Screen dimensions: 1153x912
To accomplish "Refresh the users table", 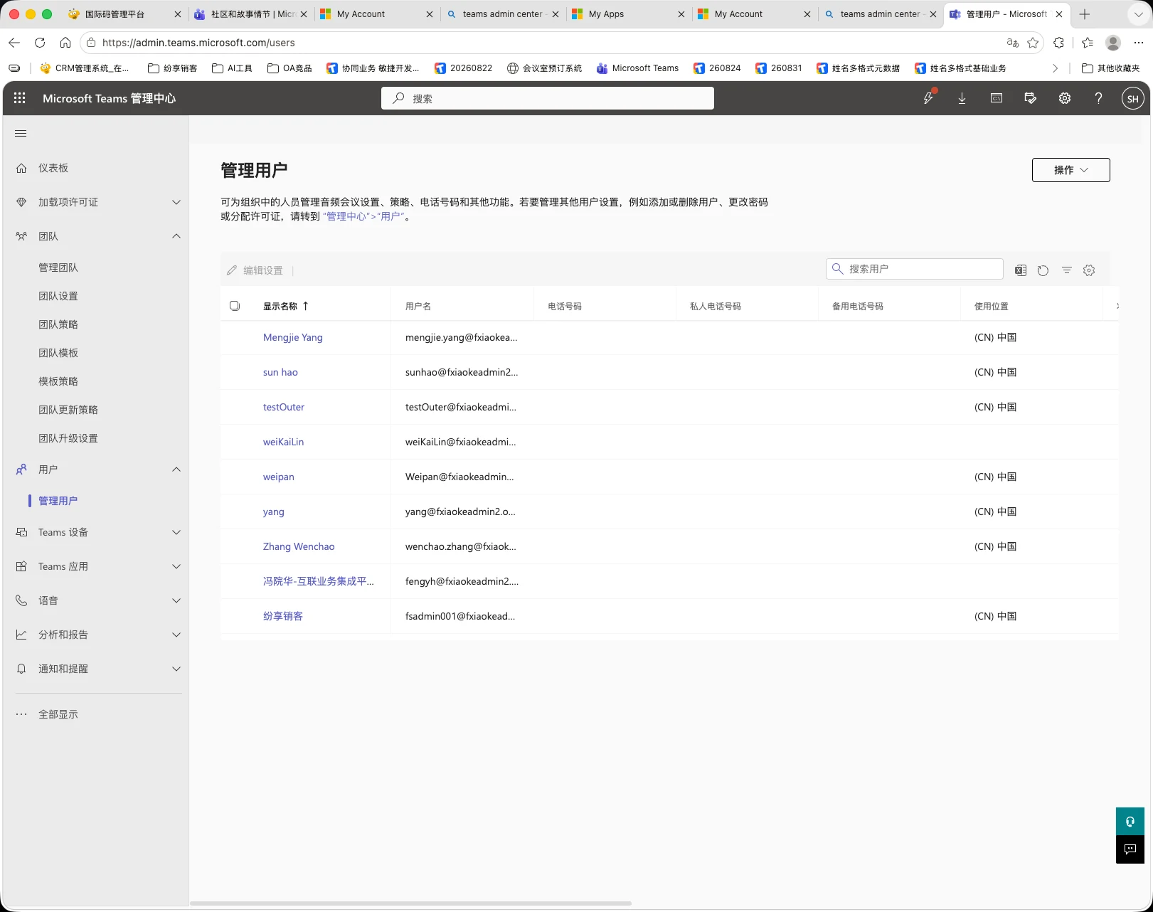I will coord(1043,270).
